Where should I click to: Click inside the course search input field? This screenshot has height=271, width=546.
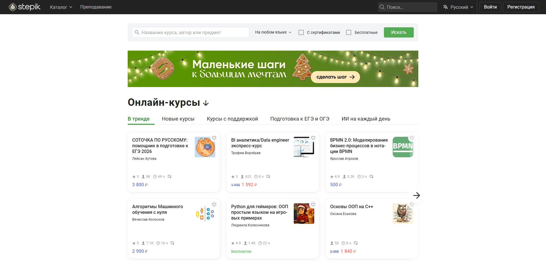[x=191, y=32]
